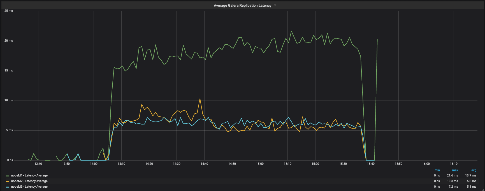Click the 14:00 label on the time axis
Image resolution: width=485 pixels, height=191 pixels.
tap(94, 164)
